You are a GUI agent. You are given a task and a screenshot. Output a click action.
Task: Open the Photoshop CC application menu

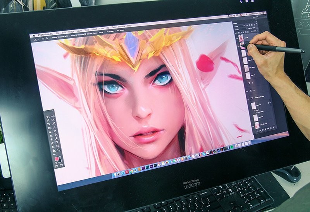[x=46, y=34]
